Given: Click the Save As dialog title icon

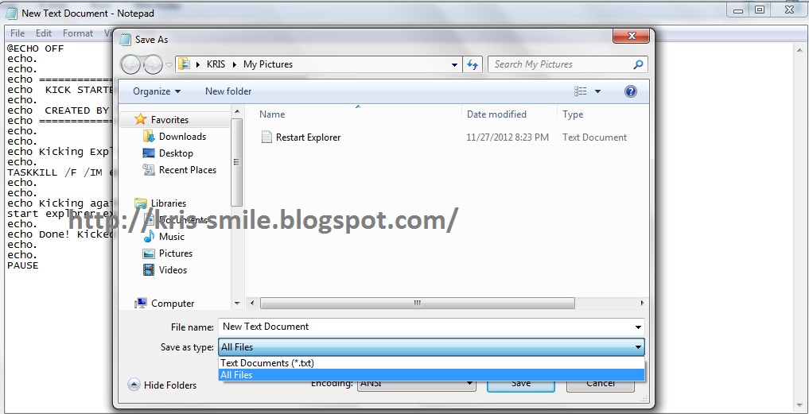Looking at the screenshot, I should pyautogui.click(x=125, y=39).
